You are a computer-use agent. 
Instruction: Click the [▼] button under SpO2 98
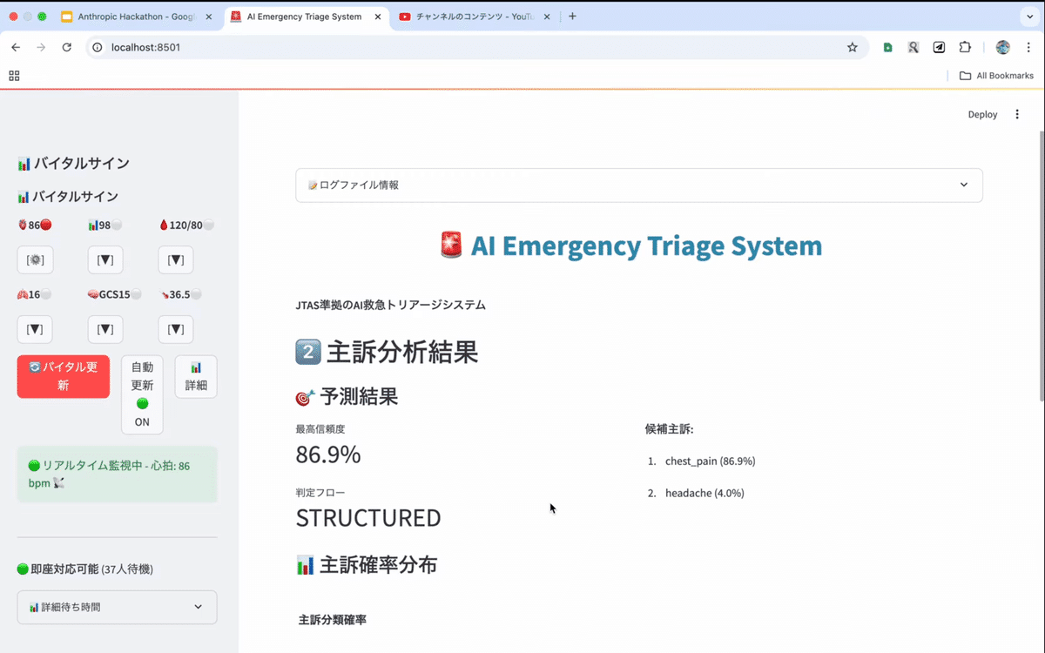point(105,260)
